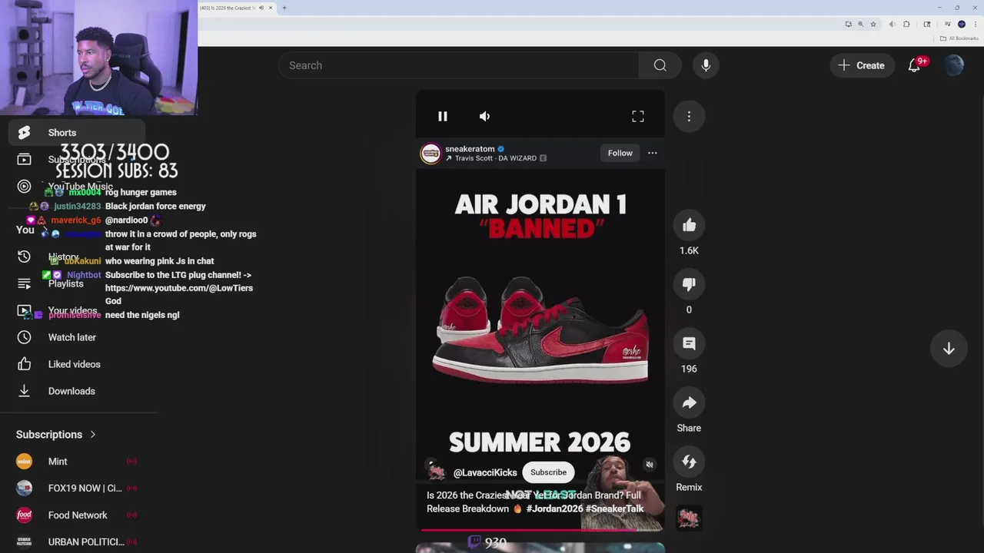Click the Follow button on sneakeratom
This screenshot has height=553, width=984.
(620, 153)
